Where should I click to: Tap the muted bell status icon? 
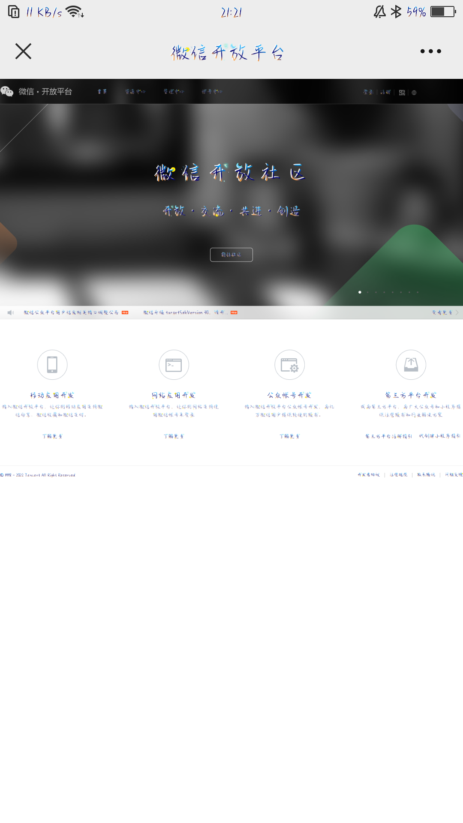(379, 12)
